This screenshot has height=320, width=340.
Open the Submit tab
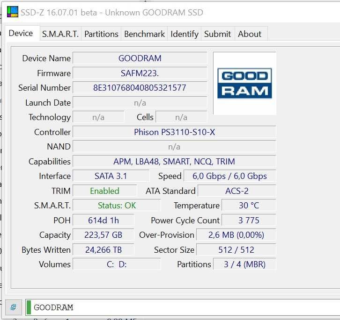point(217,34)
